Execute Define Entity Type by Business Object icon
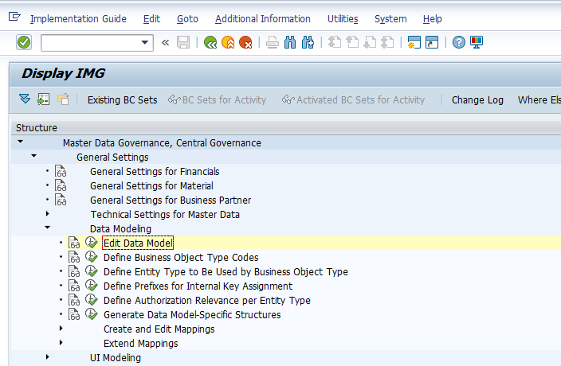 91,271
